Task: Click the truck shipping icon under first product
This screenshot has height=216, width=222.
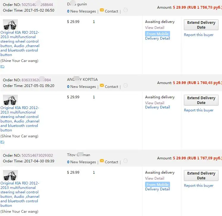Action: (2, 67)
